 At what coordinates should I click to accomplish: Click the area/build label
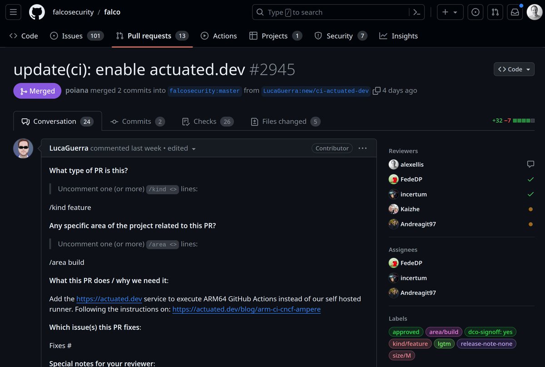tap(444, 332)
